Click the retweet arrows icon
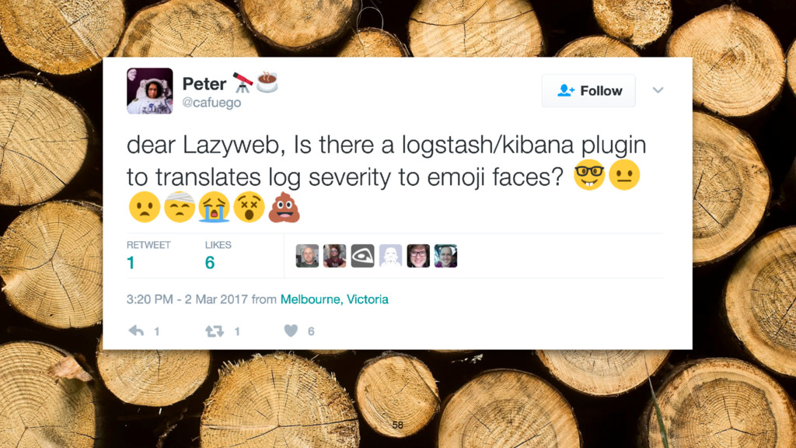Image resolution: width=796 pixels, height=448 pixels. click(x=215, y=331)
